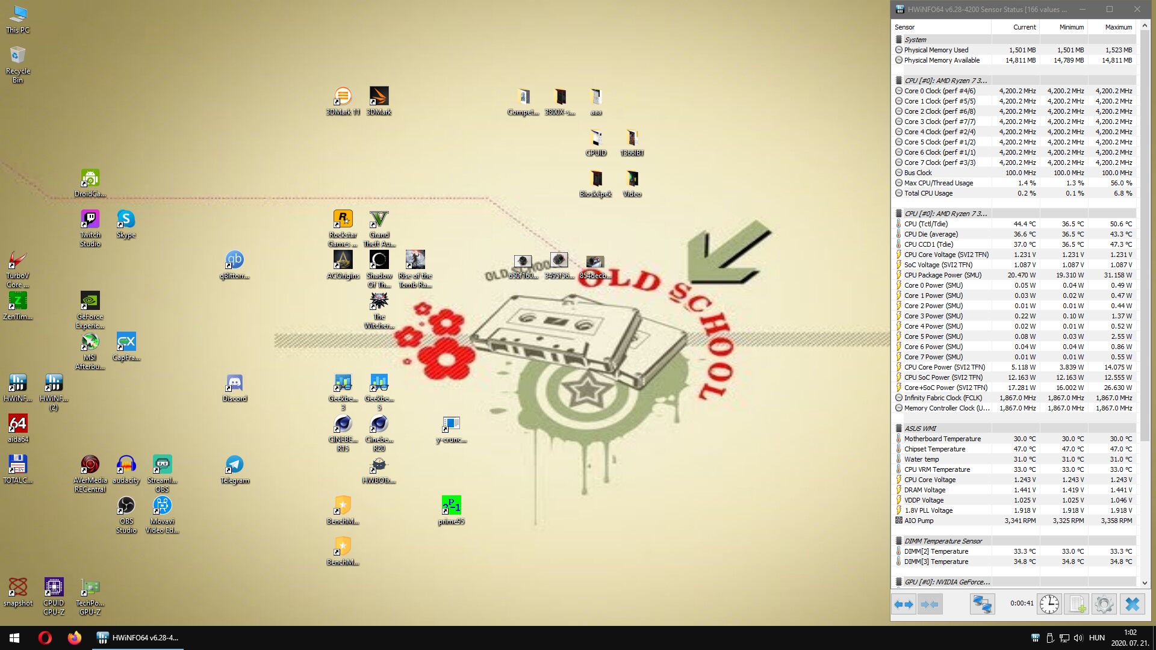Select the aida64 desktop shortcut
This screenshot has width=1156, height=650.
tap(17, 429)
